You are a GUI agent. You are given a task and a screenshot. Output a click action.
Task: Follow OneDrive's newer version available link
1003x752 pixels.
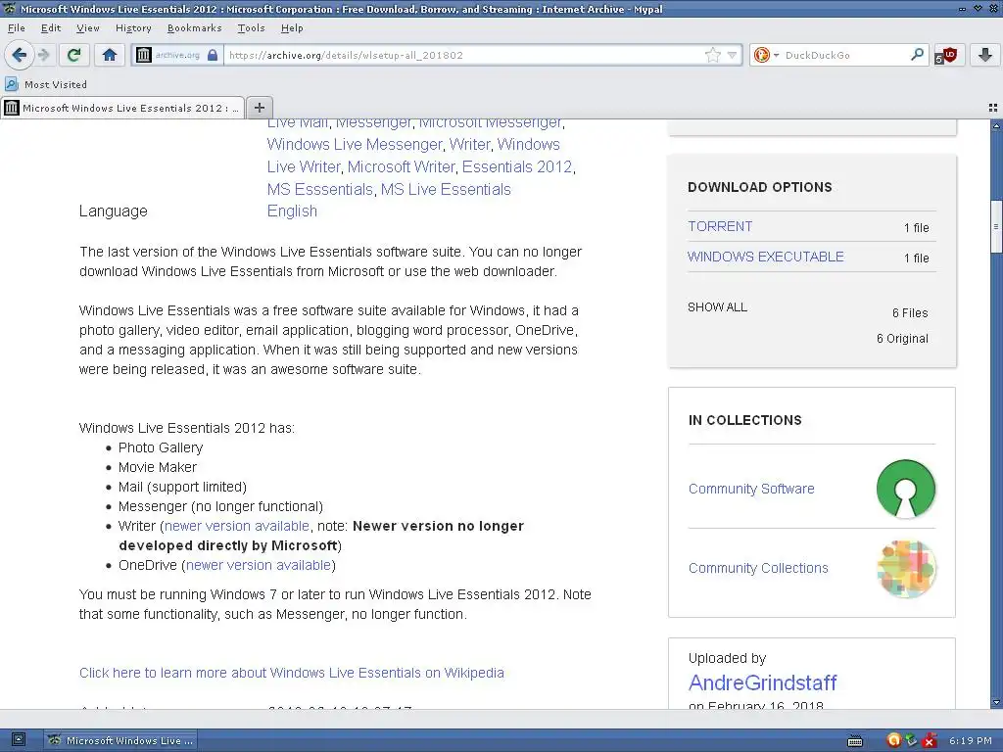[259, 565]
